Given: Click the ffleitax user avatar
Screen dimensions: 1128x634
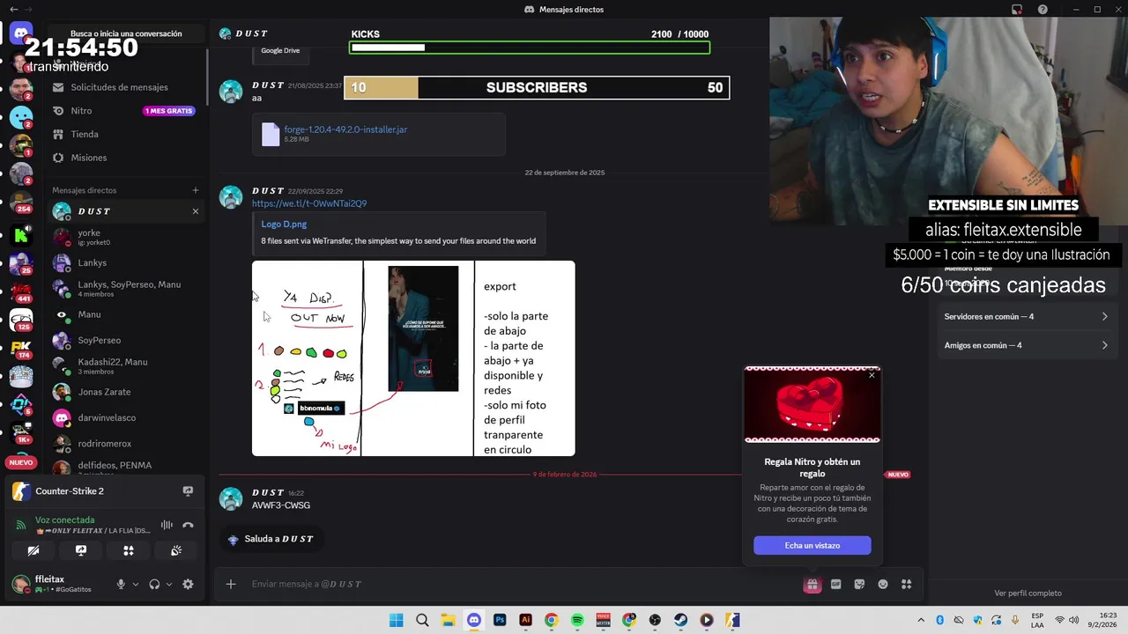Looking at the screenshot, I should click(20, 584).
